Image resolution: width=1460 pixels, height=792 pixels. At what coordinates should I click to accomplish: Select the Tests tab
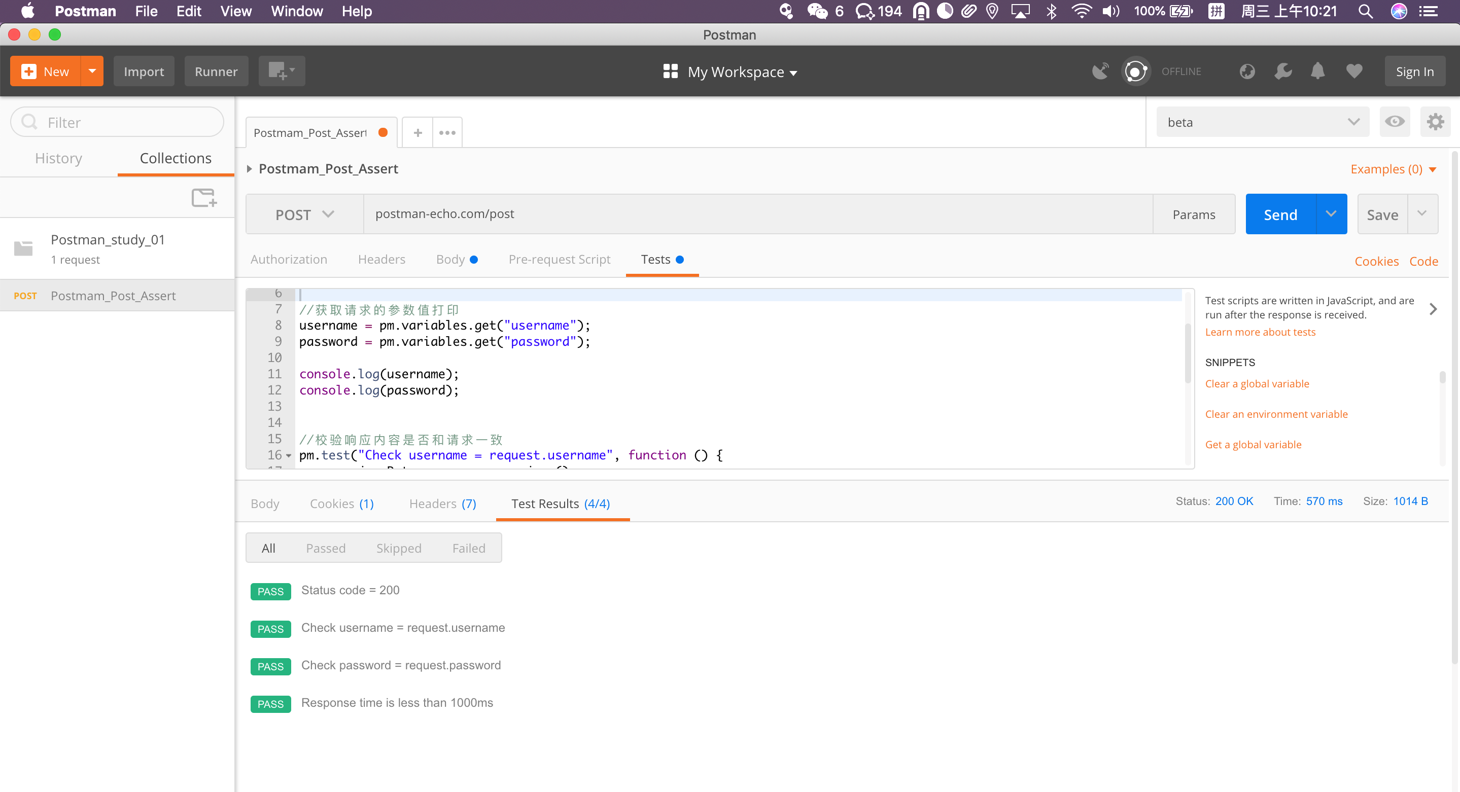coord(662,260)
